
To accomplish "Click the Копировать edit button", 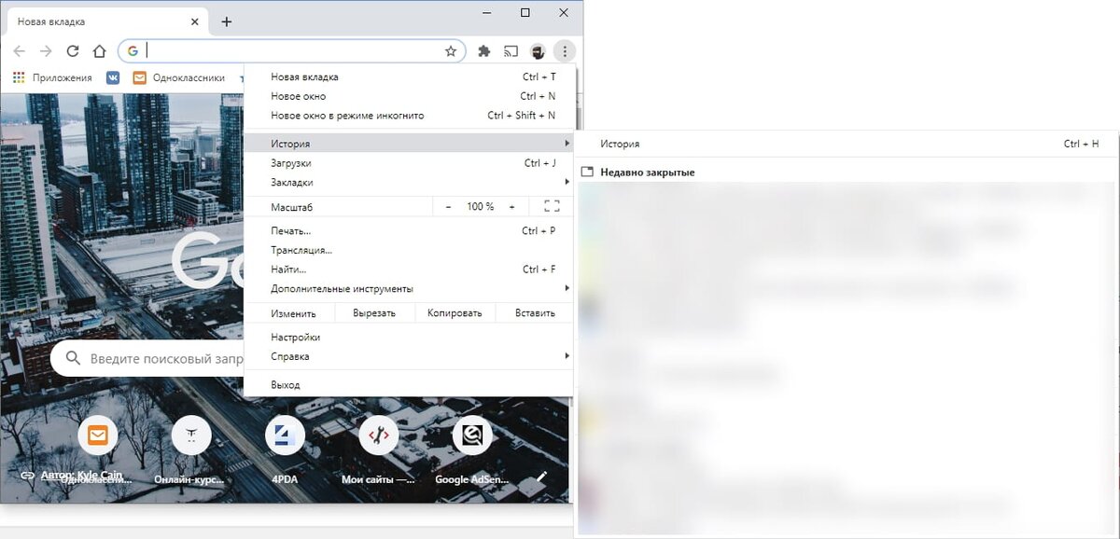I will tap(455, 313).
